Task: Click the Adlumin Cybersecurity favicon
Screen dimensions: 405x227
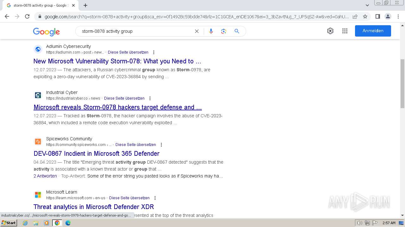Action: pos(38,49)
